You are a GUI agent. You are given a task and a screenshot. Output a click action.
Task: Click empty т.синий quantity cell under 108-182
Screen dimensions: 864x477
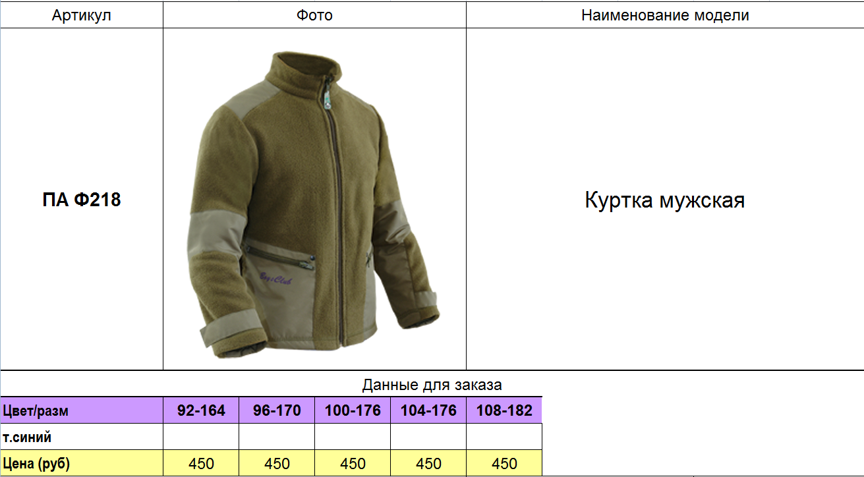504,437
